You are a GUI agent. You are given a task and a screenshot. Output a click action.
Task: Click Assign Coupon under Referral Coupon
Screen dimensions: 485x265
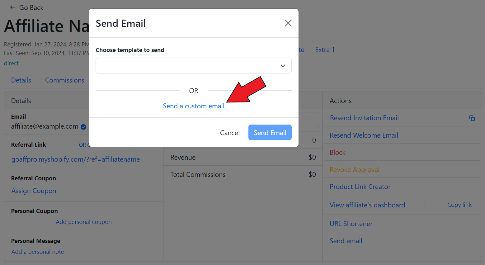(x=34, y=191)
